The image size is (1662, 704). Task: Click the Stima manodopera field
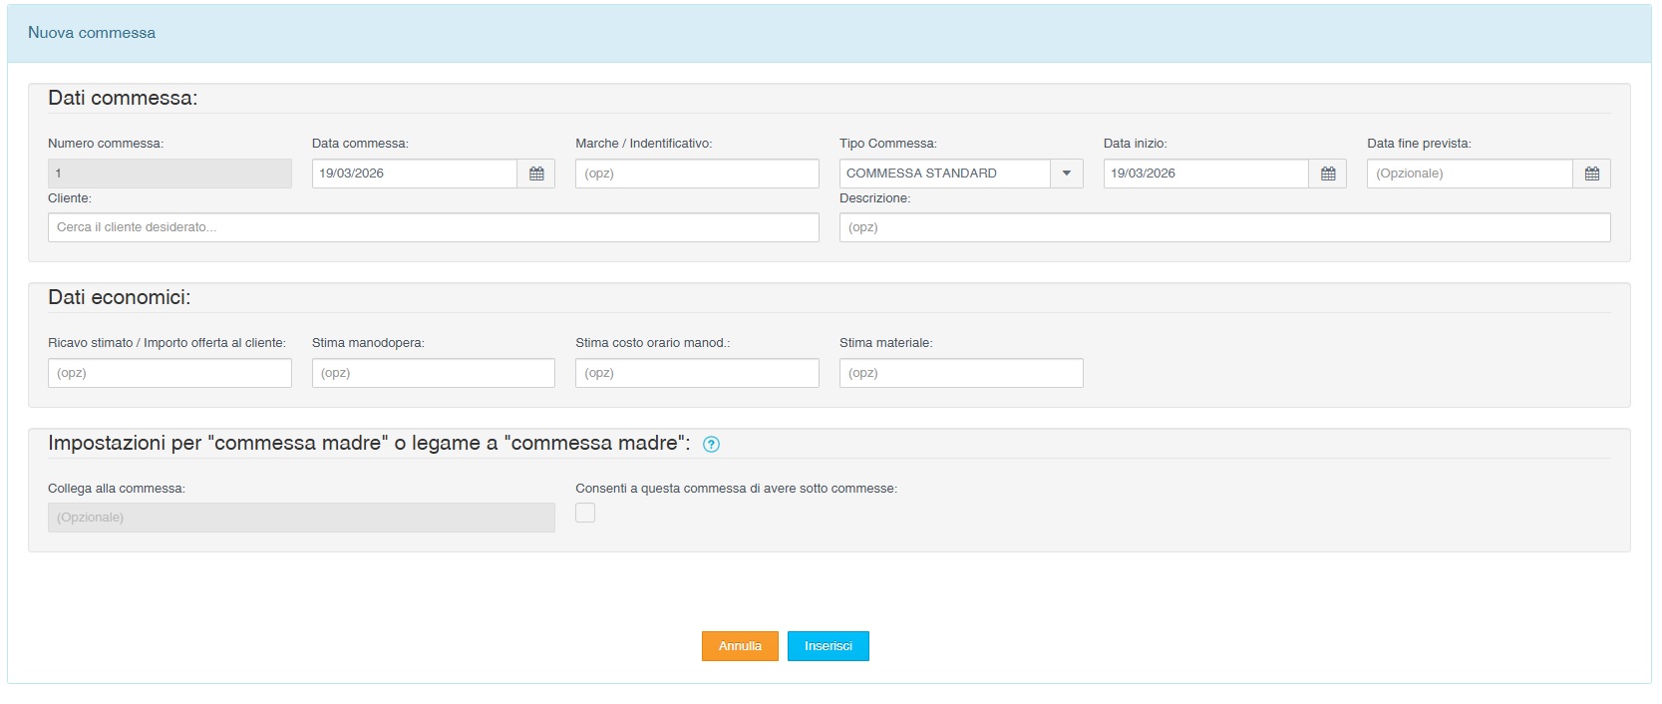(433, 373)
